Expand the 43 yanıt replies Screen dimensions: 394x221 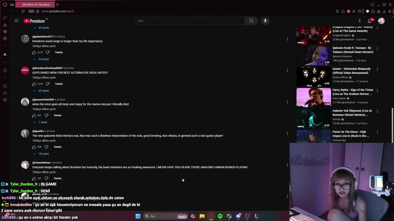(x=41, y=28)
